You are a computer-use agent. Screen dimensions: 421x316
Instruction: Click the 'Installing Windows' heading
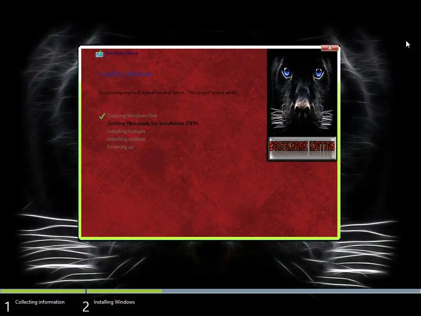(126, 74)
